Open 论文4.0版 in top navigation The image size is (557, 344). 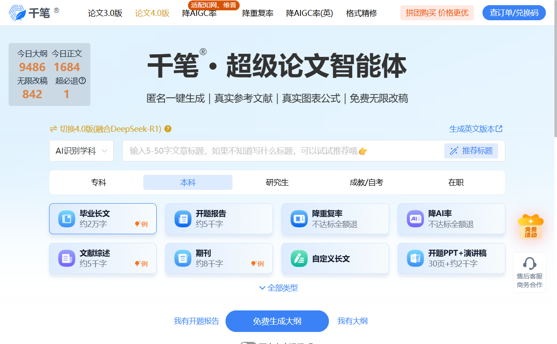tap(152, 13)
